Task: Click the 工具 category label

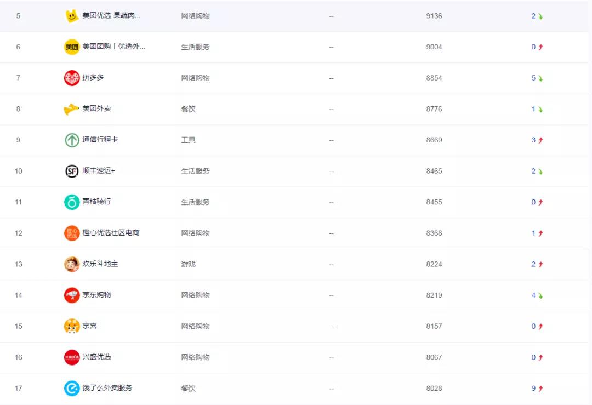Action: [x=188, y=140]
